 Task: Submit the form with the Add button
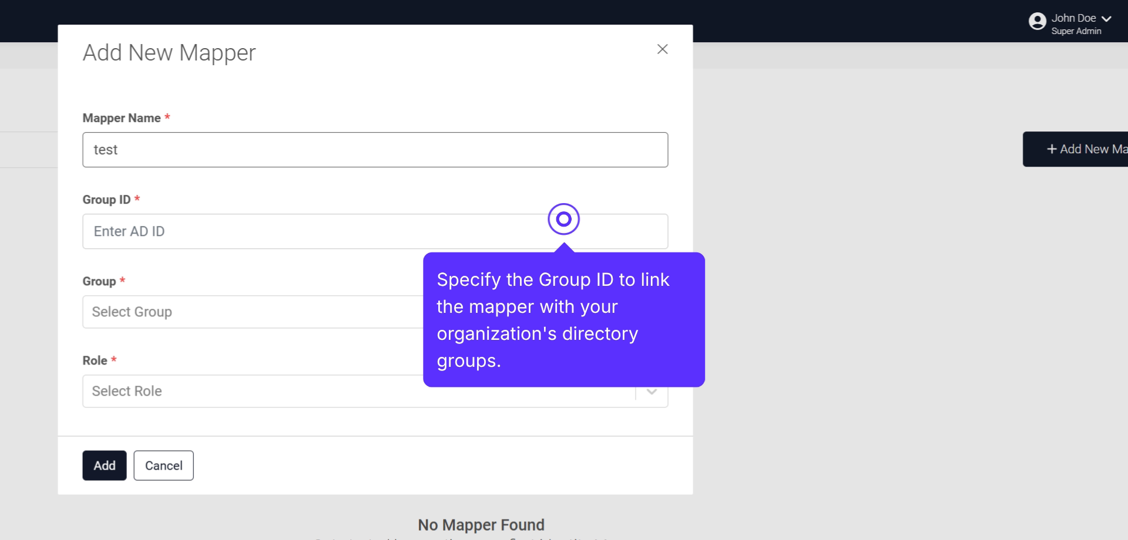point(104,465)
